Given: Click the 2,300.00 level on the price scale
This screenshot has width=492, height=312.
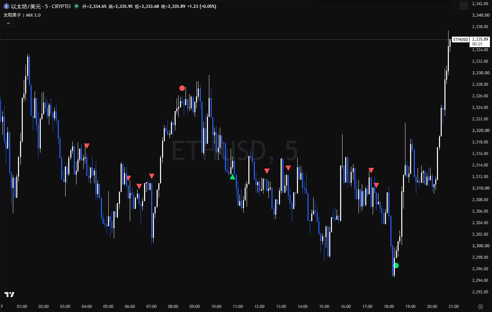Looking at the screenshot, I should coord(480,246).
